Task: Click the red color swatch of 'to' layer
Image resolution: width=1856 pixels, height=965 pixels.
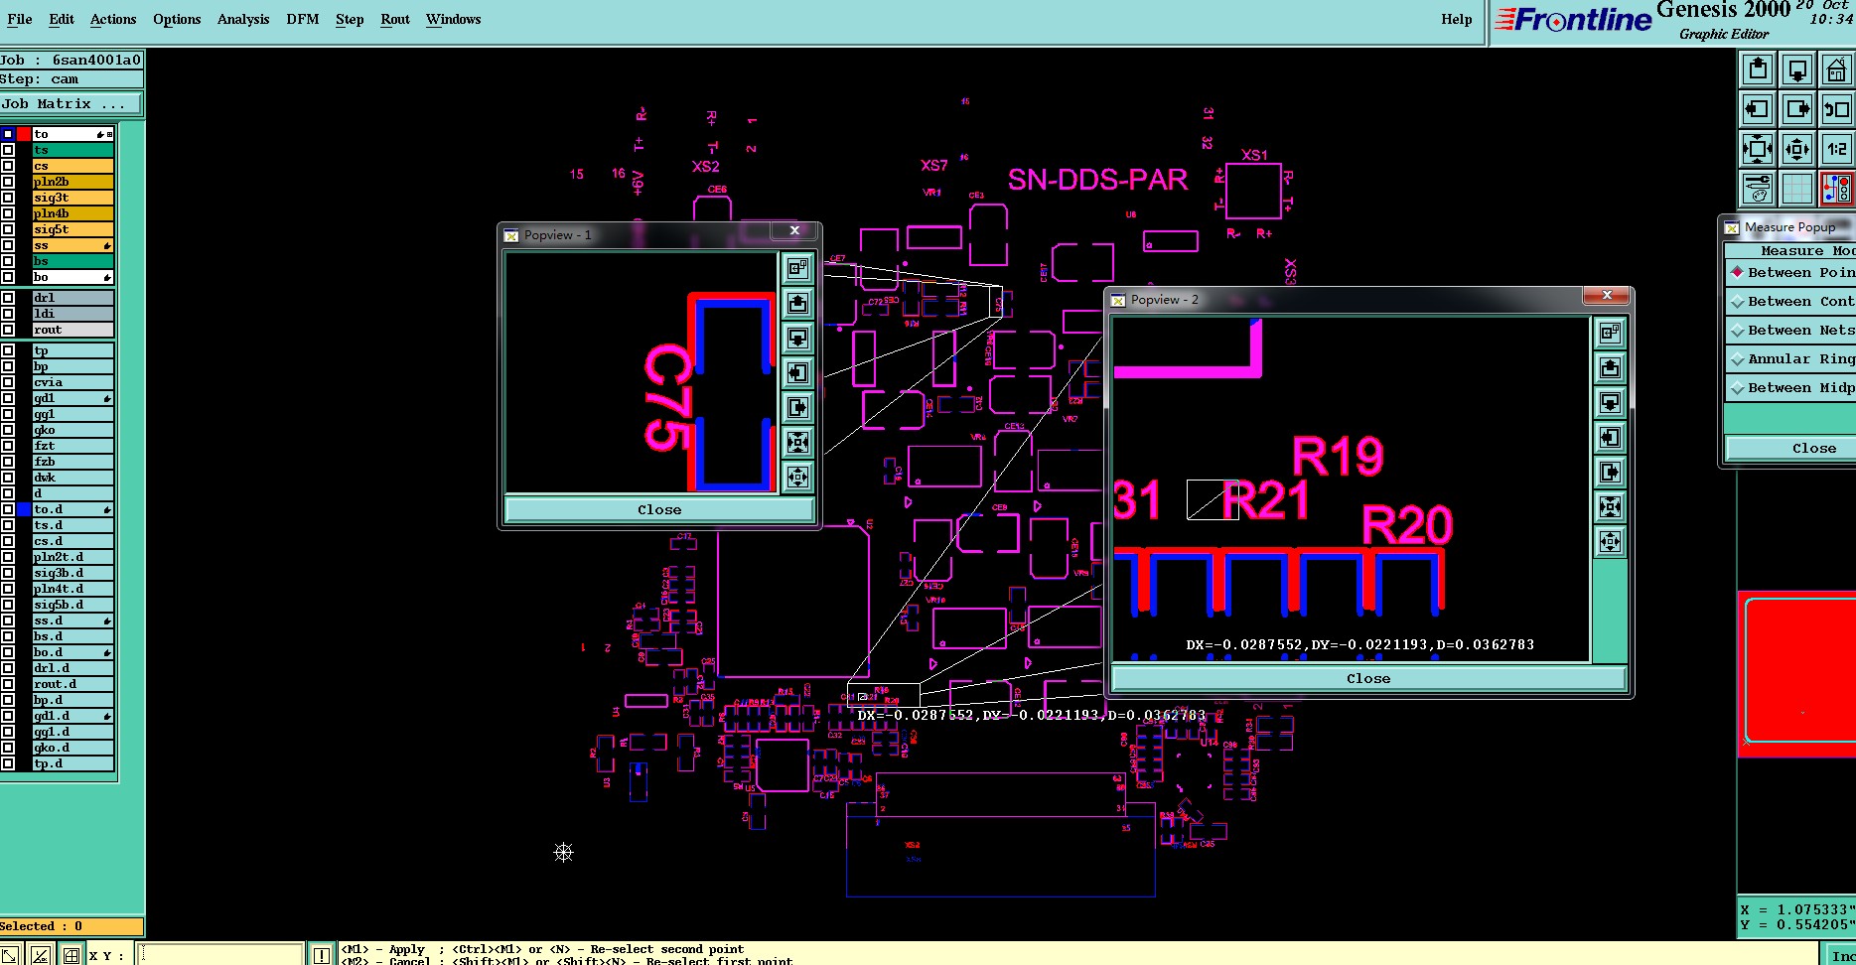Action: pos(24,134)
